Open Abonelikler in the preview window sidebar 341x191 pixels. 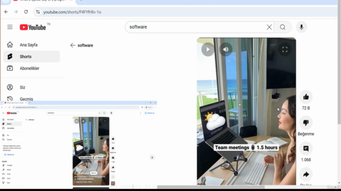[11, 128]
